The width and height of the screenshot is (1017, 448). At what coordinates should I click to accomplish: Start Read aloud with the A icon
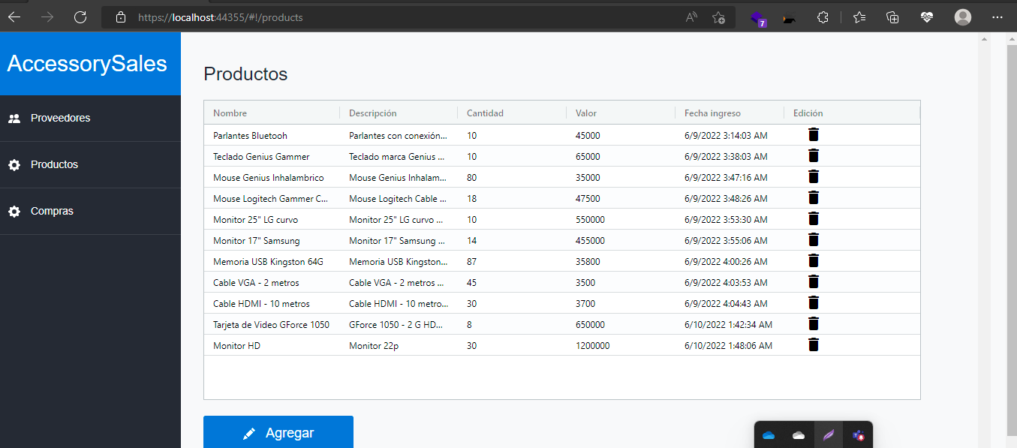[690, 17]
